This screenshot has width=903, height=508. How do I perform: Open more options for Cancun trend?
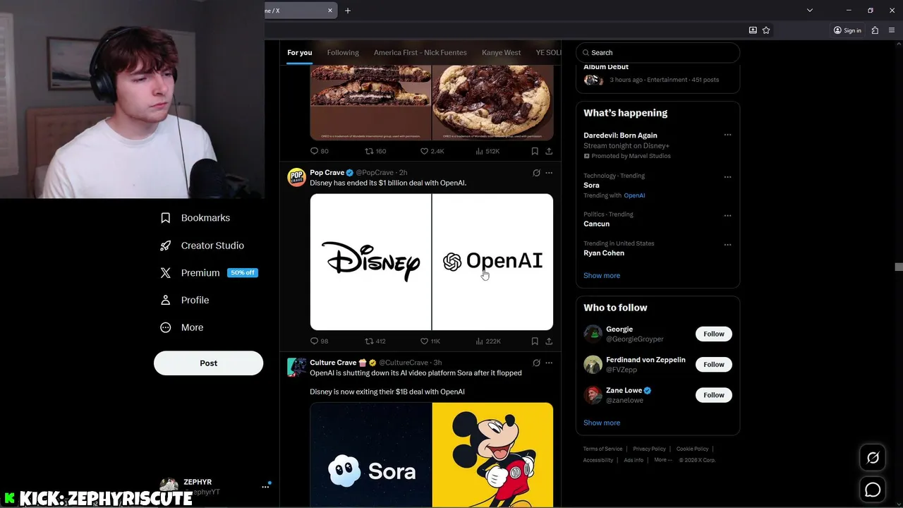[x=727, y=216]
